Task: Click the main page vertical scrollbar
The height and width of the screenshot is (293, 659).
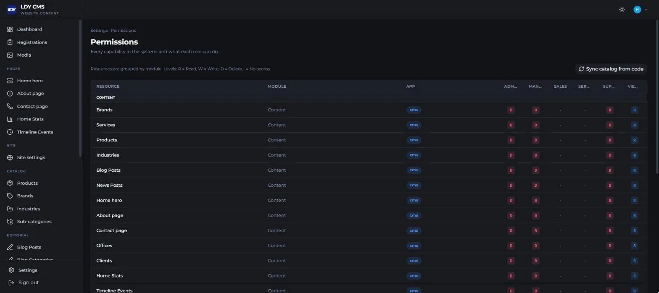Action: pyautogui.click(x=657, y=97)
